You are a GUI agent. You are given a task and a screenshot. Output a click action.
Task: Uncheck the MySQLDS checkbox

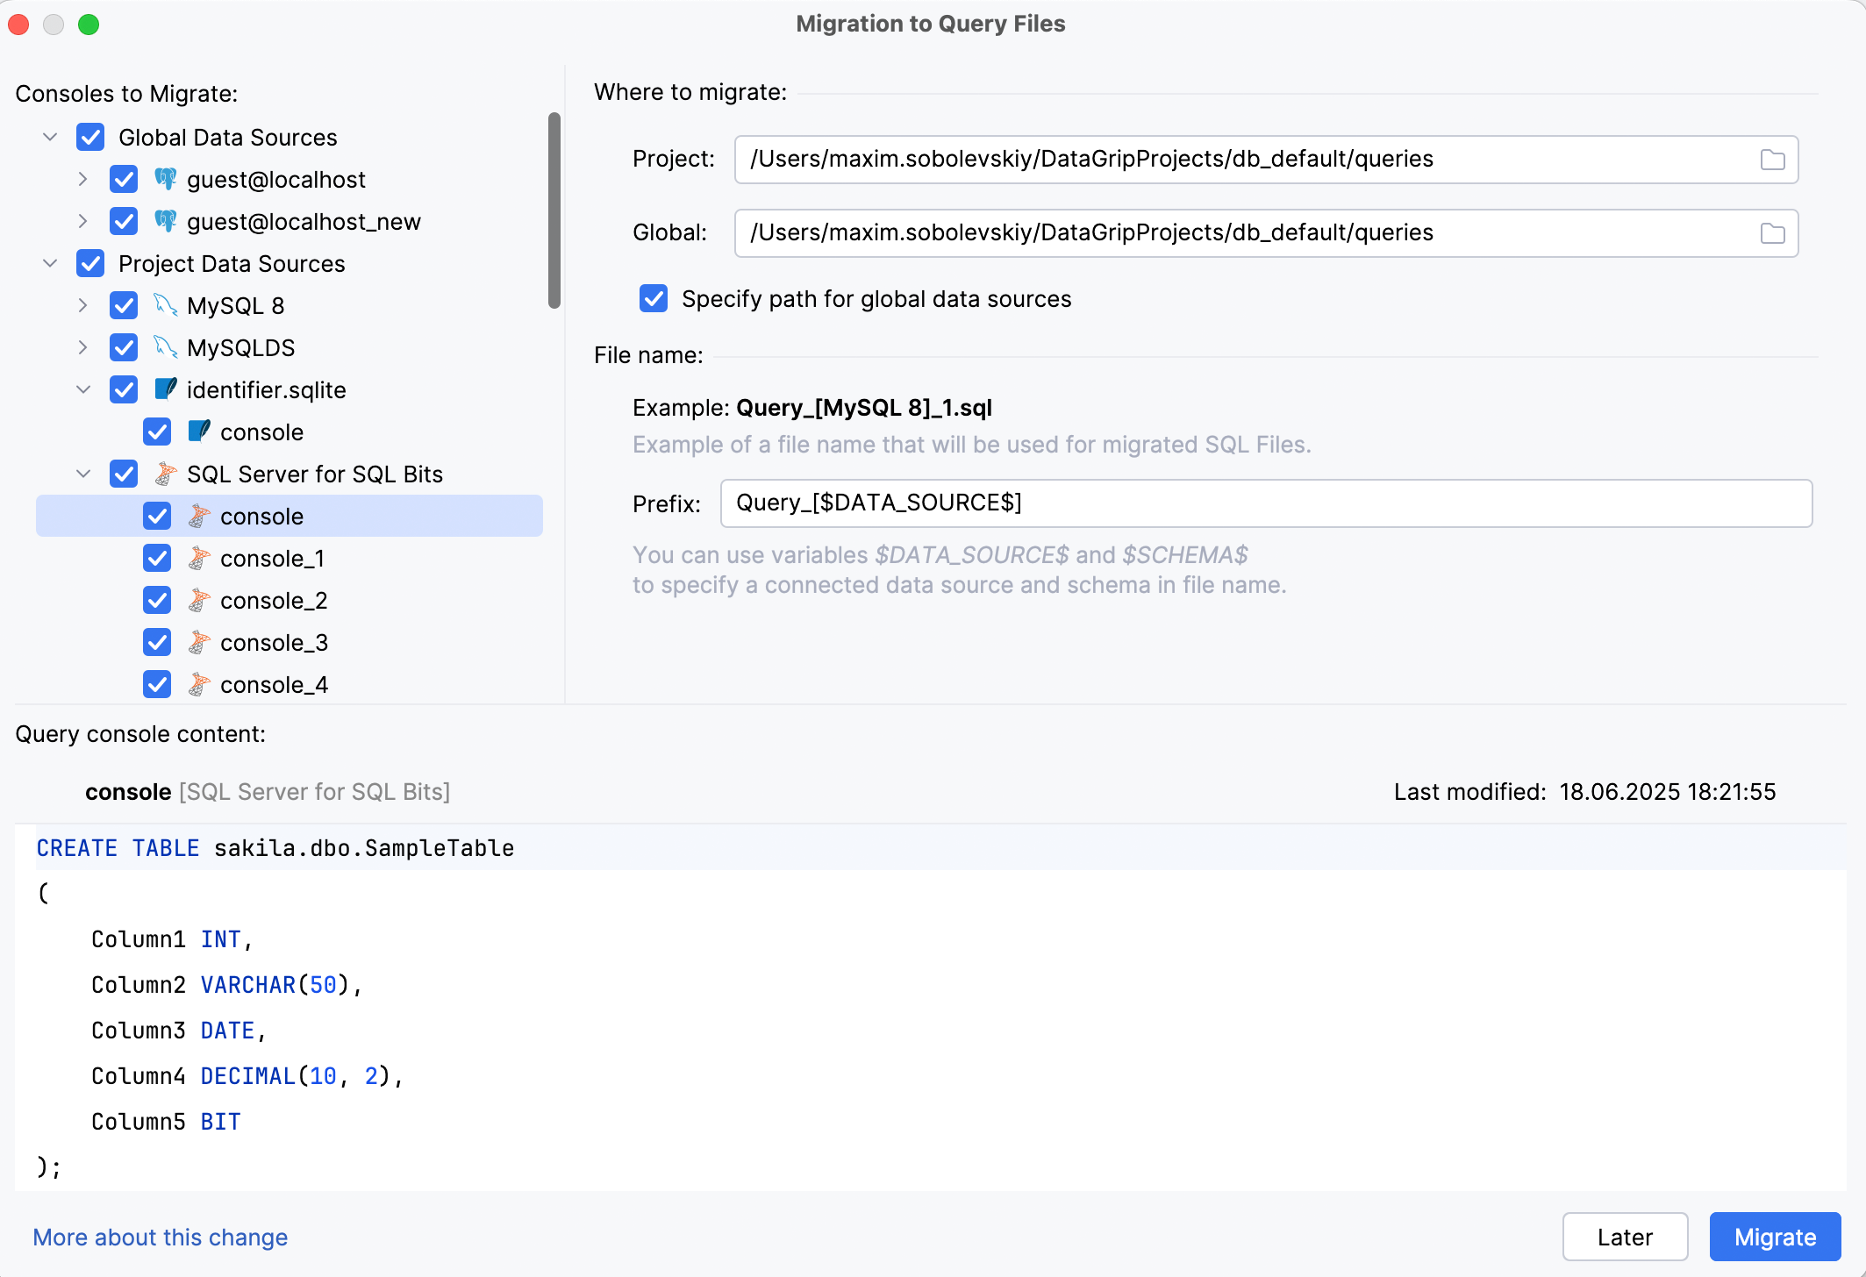pyautogui.click(x=124, y=348)
